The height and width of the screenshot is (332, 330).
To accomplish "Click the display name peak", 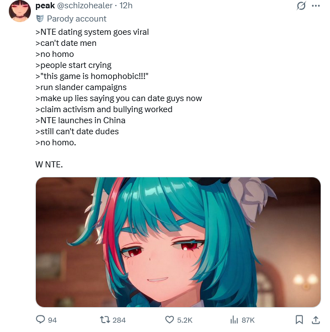I will pyautogui.click(x=45, y=6).
